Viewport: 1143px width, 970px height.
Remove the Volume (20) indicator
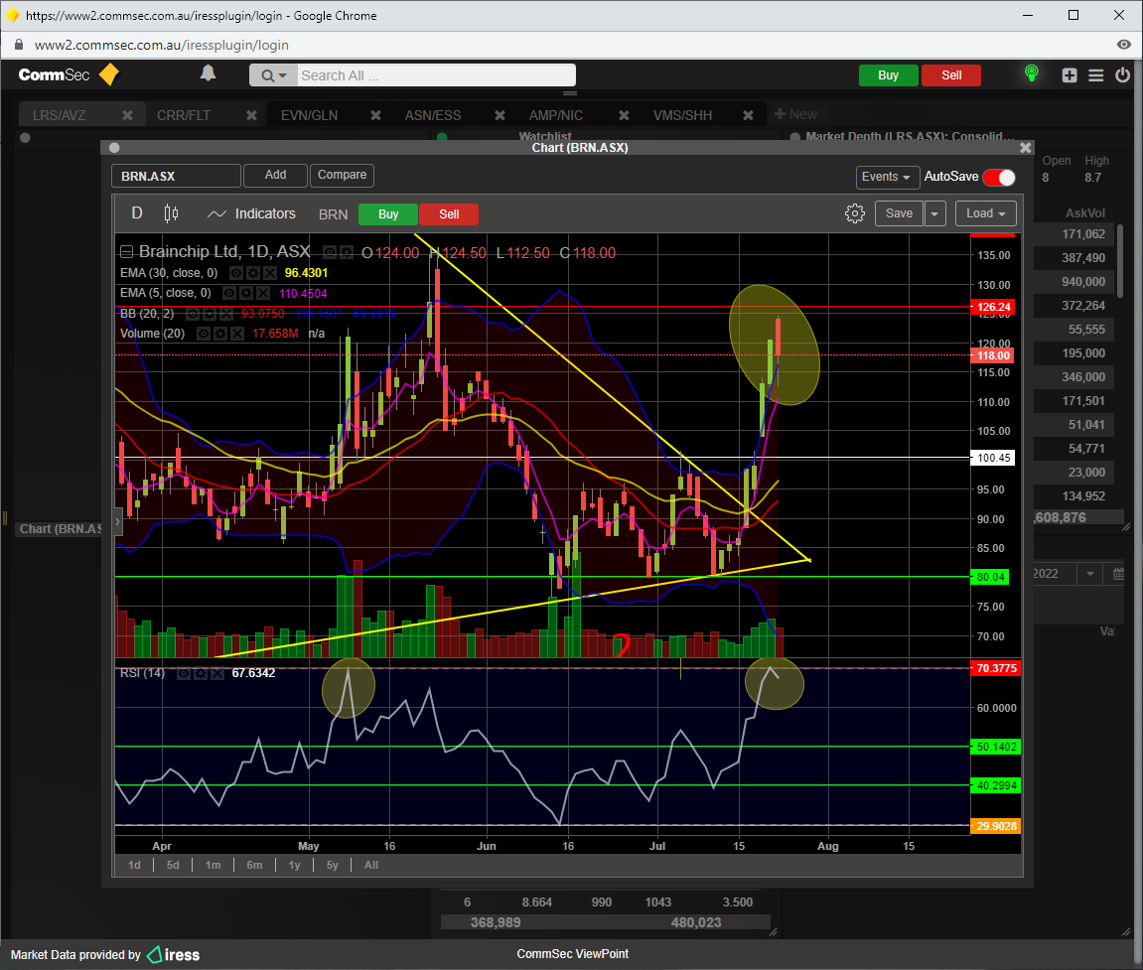click(237, 334)
